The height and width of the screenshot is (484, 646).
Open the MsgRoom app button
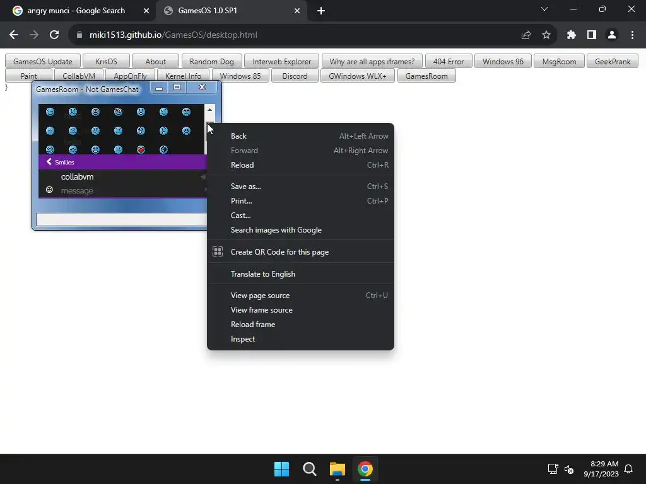[559, 61]
